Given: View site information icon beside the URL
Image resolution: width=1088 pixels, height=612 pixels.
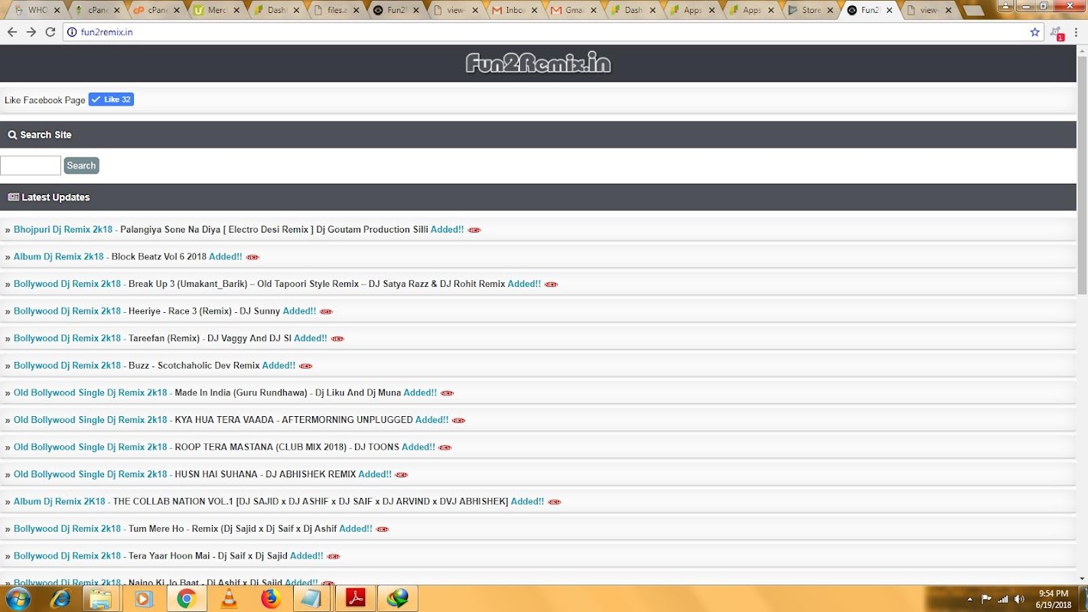Looking at the screenshot, I should coord(72,32).
